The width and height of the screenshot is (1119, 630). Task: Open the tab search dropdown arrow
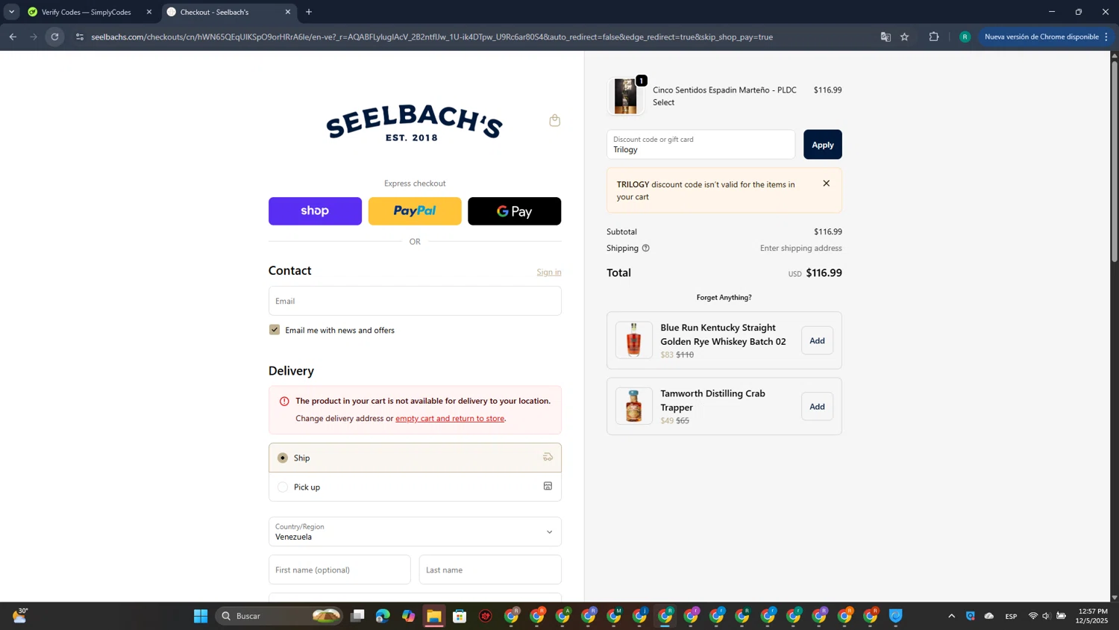[x=11, y=12]
